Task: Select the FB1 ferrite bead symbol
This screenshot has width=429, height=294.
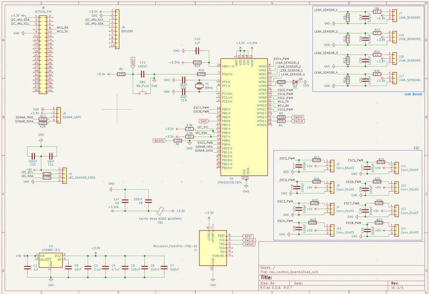Action: point(160,211)
